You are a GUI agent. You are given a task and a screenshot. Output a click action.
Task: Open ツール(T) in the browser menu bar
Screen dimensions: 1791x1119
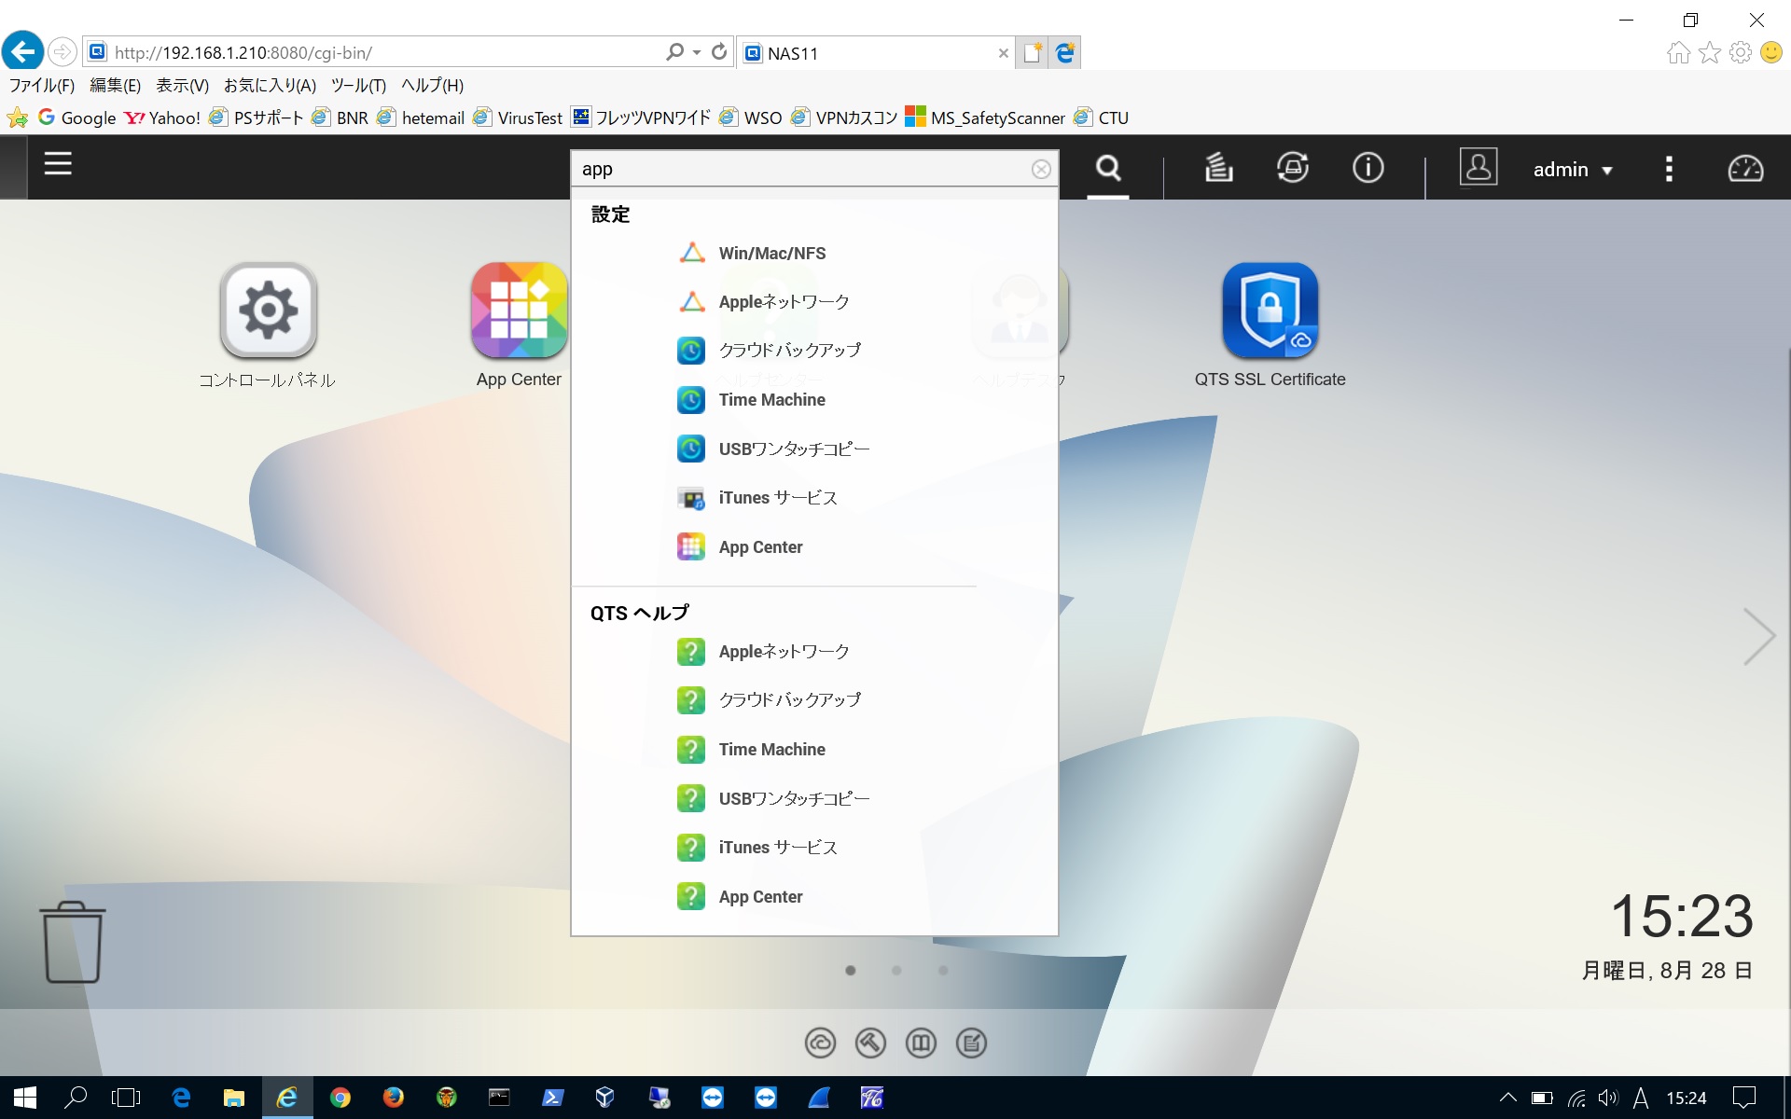tap(359, 85)
